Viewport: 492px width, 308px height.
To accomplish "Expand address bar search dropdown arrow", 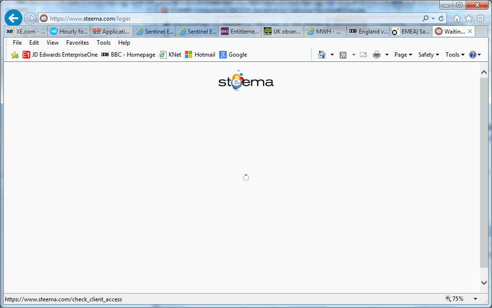I will pos(433,19).
